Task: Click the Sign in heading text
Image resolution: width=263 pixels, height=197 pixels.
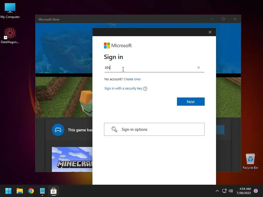Action: pyautogui.click(x=113, y=57)
